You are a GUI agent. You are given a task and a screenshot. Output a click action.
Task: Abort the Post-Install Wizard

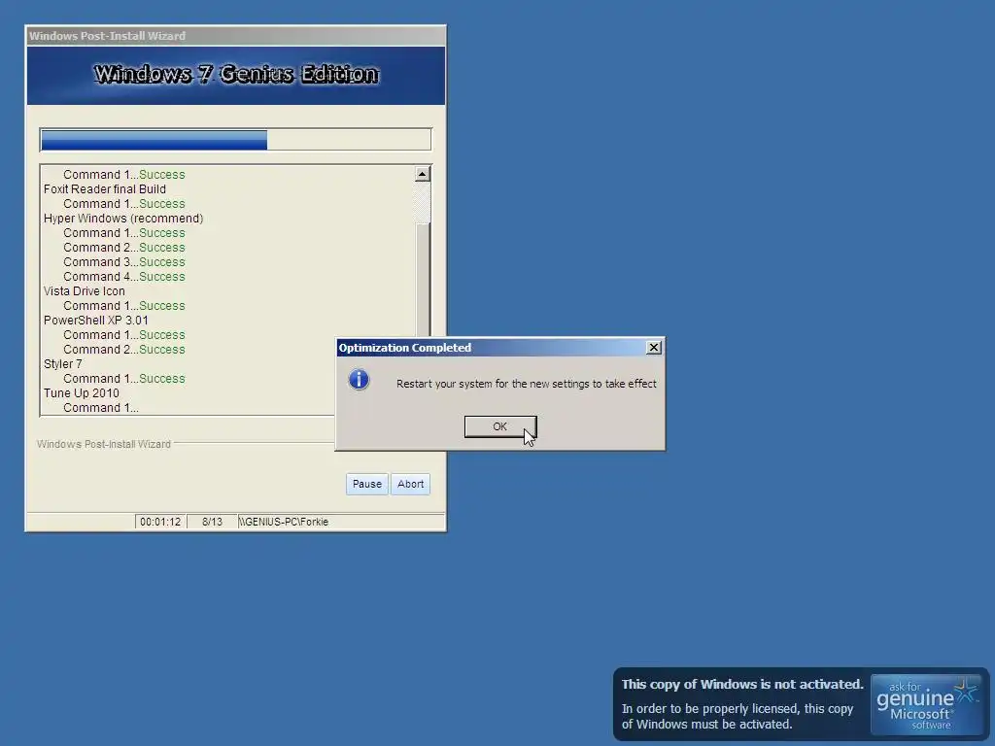click(x=411, y=484)
